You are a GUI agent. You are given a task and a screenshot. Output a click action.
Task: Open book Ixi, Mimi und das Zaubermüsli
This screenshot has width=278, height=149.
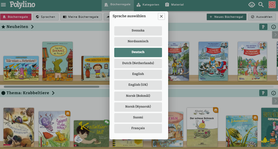[252, 61]
